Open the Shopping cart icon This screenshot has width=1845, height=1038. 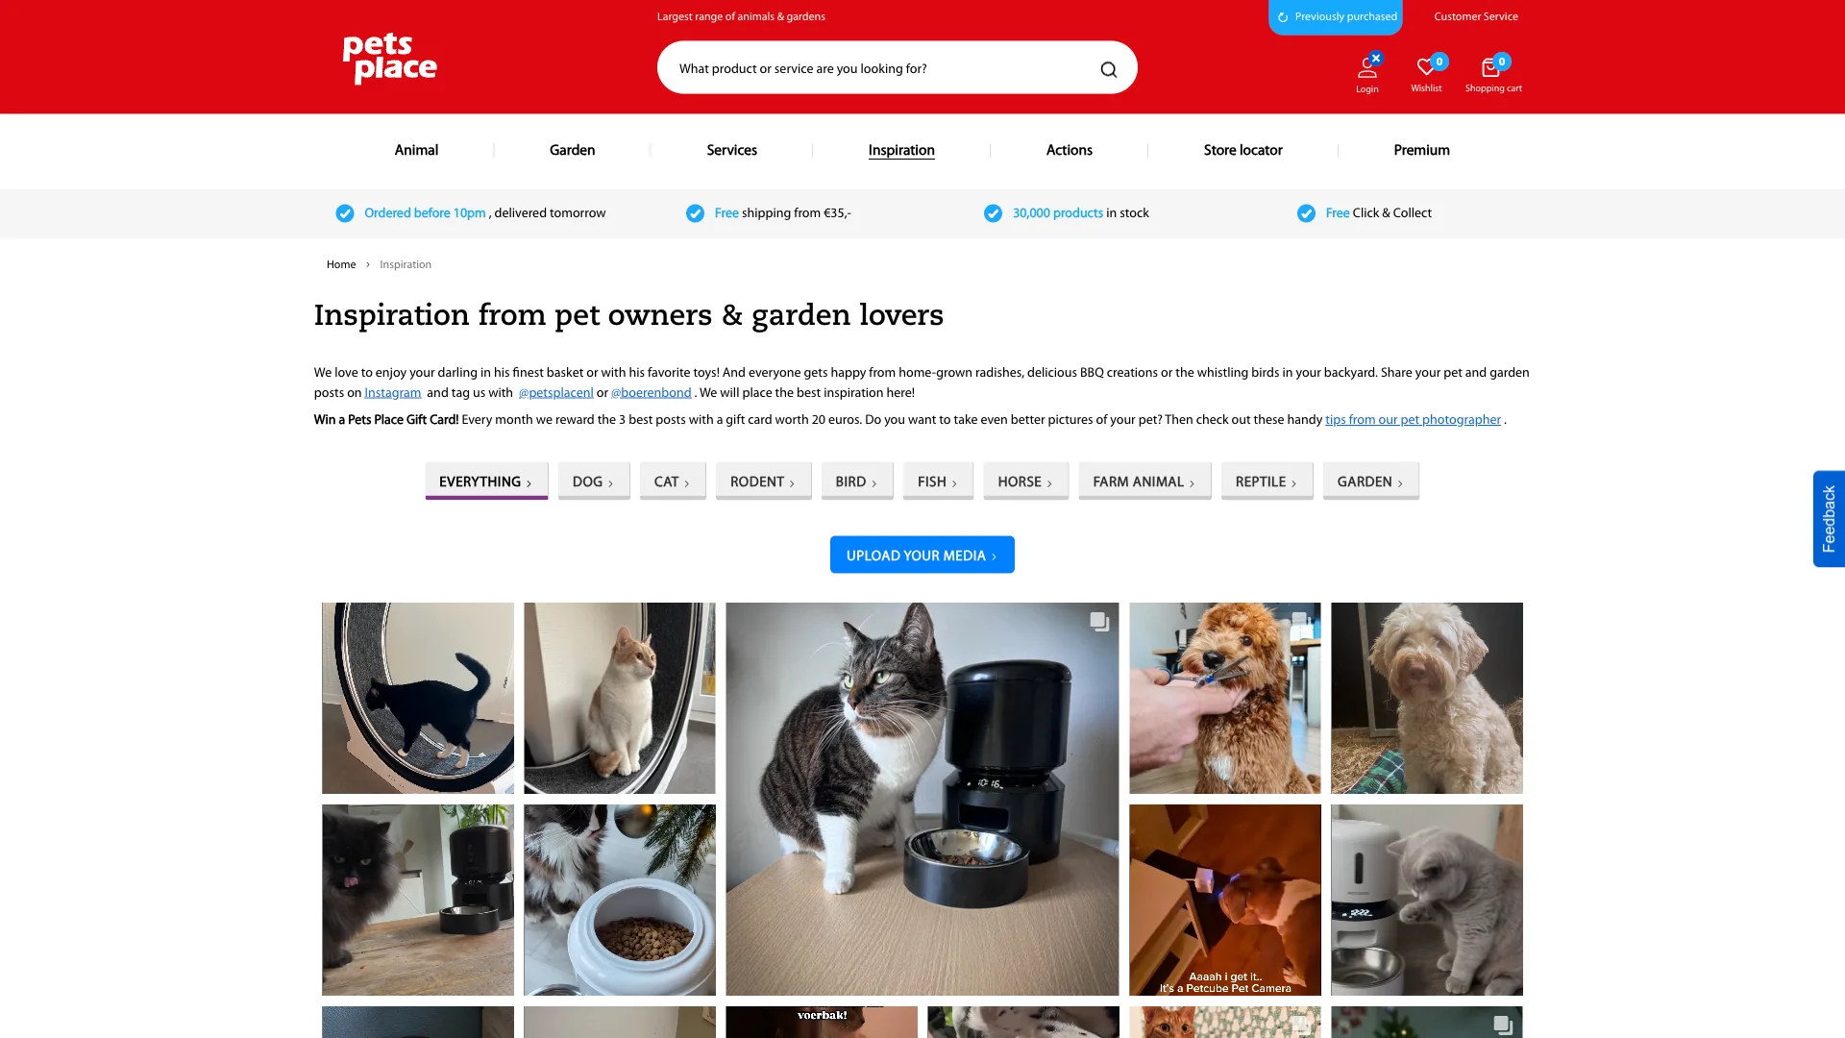pos(1490,67)
